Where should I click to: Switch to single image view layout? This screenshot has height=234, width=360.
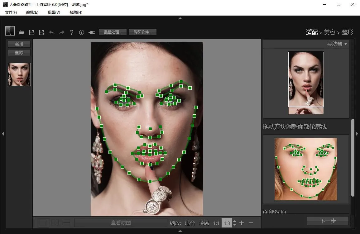[x=43, y=222]
